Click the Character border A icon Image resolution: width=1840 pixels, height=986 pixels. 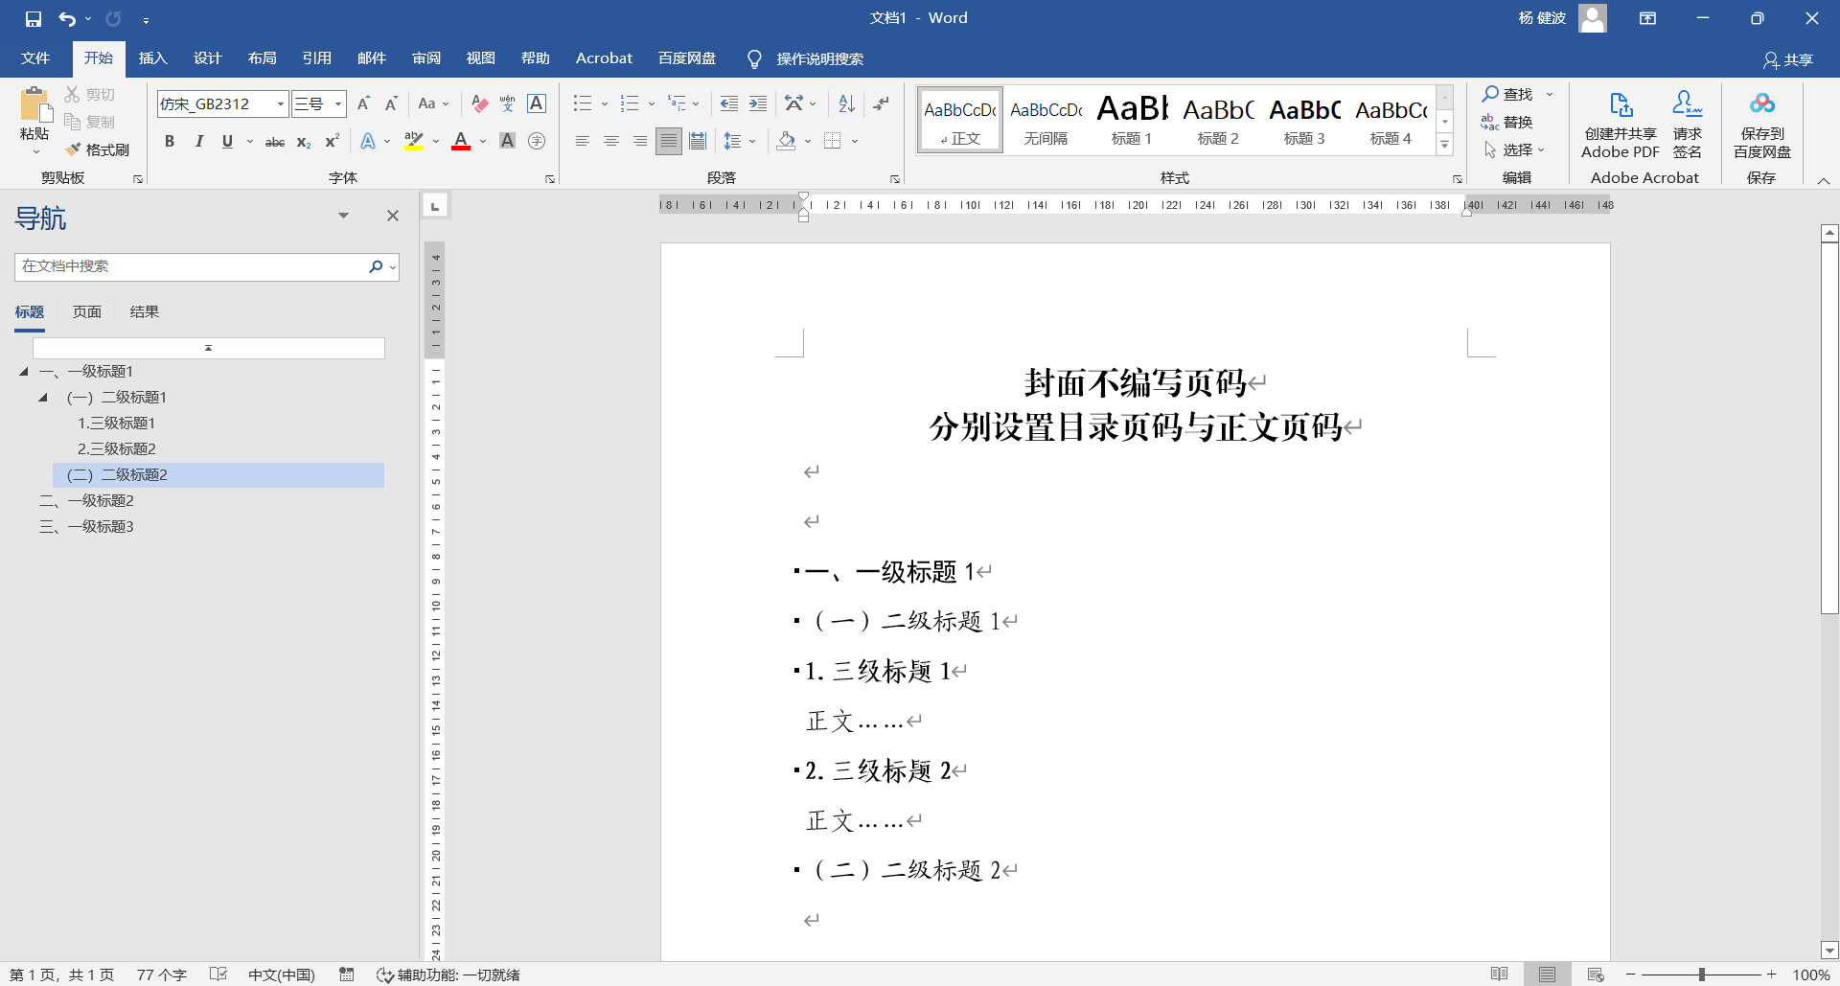click(537, 103)
